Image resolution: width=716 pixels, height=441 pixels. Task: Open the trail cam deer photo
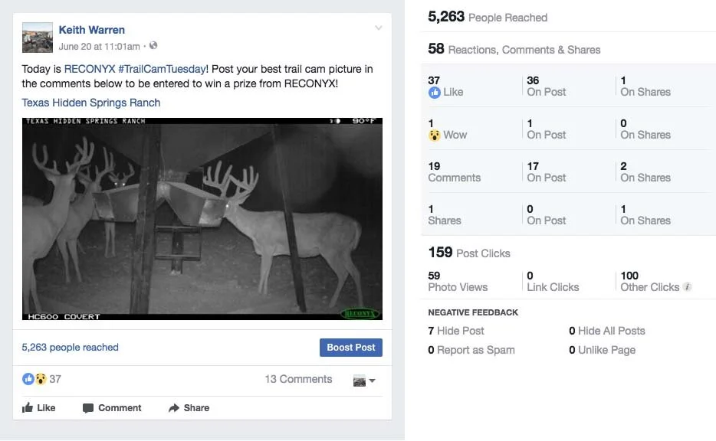coord(202,219)
